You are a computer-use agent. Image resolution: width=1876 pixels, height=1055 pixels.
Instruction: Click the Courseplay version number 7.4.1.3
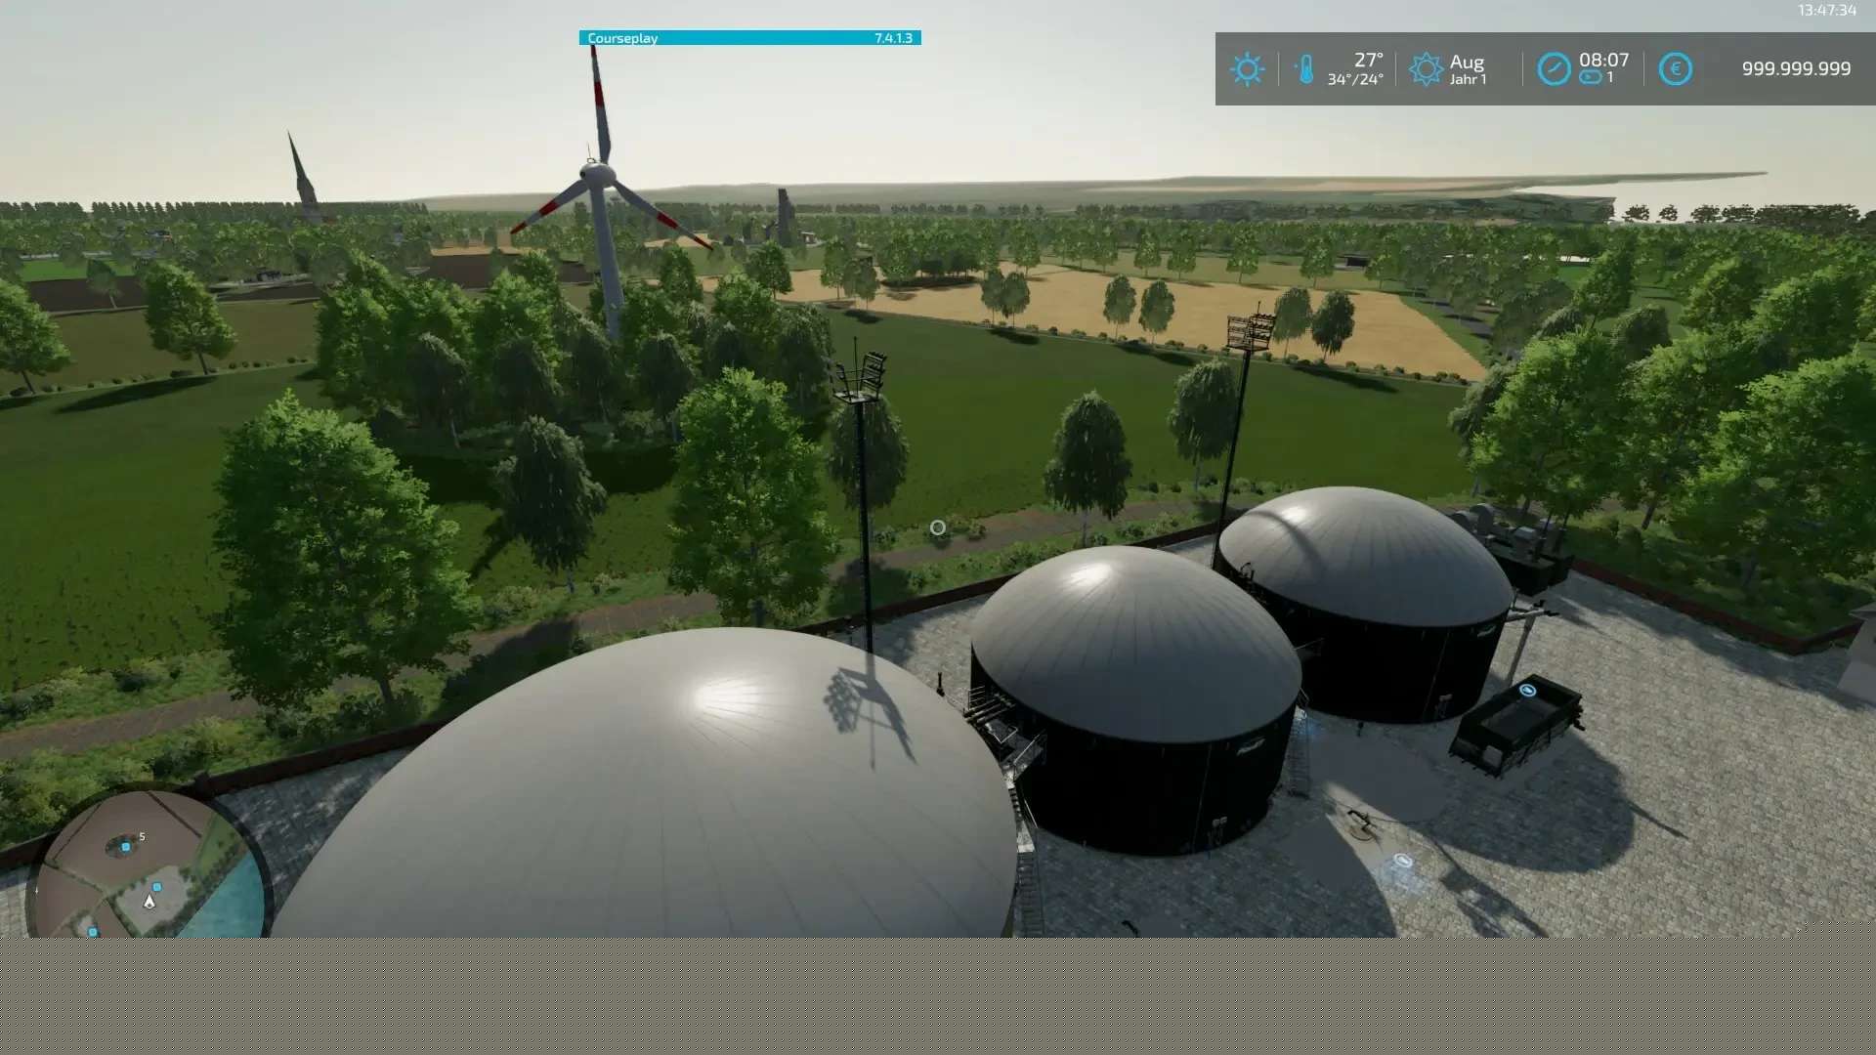pyautogui.click(x=893, y=38)
